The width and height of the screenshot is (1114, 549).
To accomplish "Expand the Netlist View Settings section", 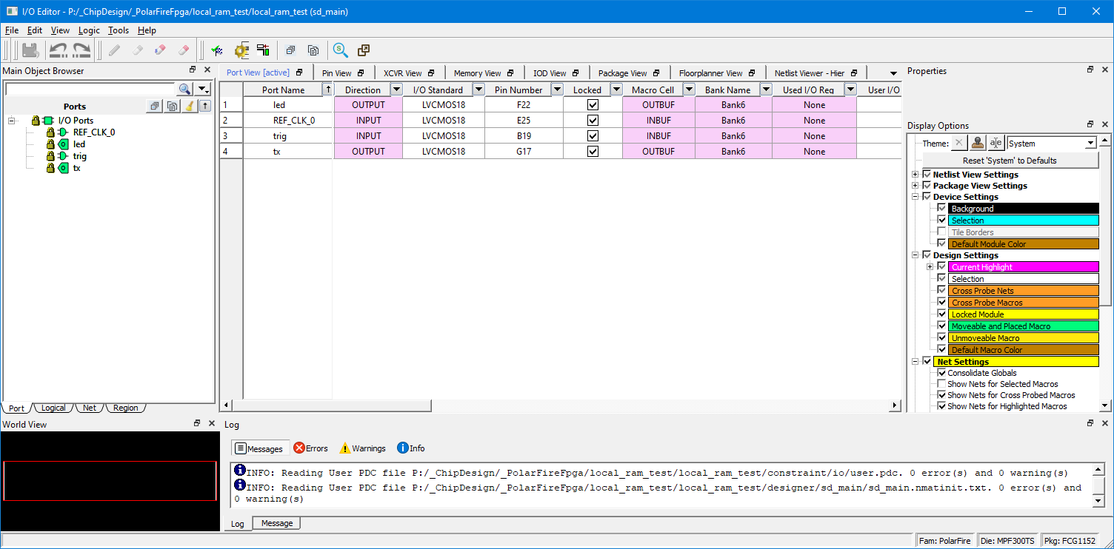I will (x=915, y=175).
